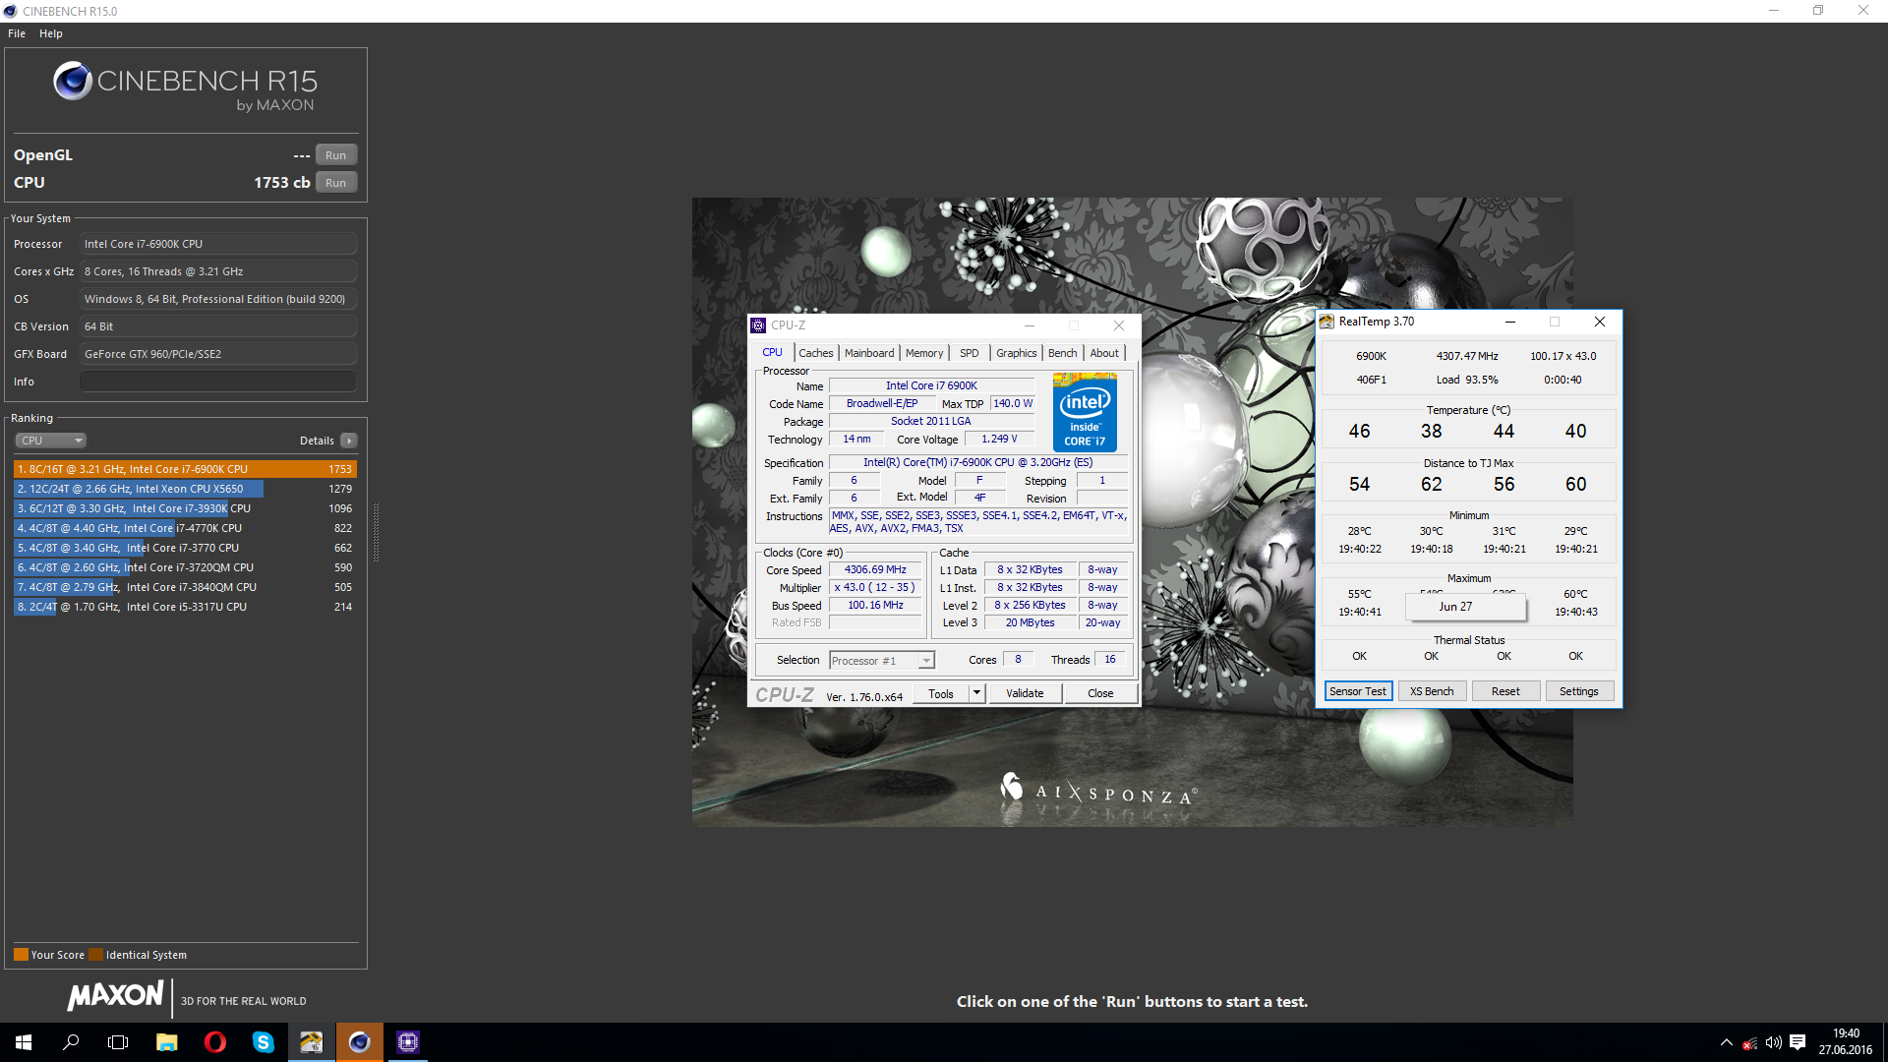The image size is (1888, 1062).
Task: Run the CPU benchmark
Action: click(x=336, y=183)
